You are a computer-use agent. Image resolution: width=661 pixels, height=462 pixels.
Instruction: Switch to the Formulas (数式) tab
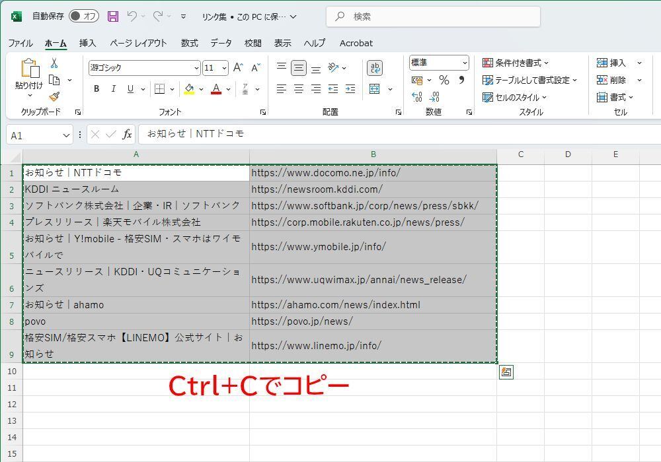click(190, 43)
